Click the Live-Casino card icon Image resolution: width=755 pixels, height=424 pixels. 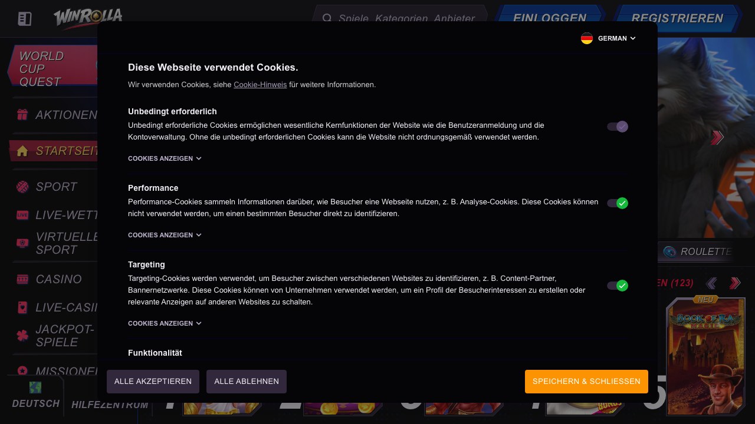pyautogui.click(x=22, y=307)
